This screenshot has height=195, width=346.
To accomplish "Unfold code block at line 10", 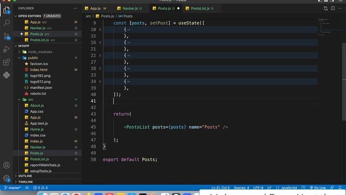I will tap(100, 29).
